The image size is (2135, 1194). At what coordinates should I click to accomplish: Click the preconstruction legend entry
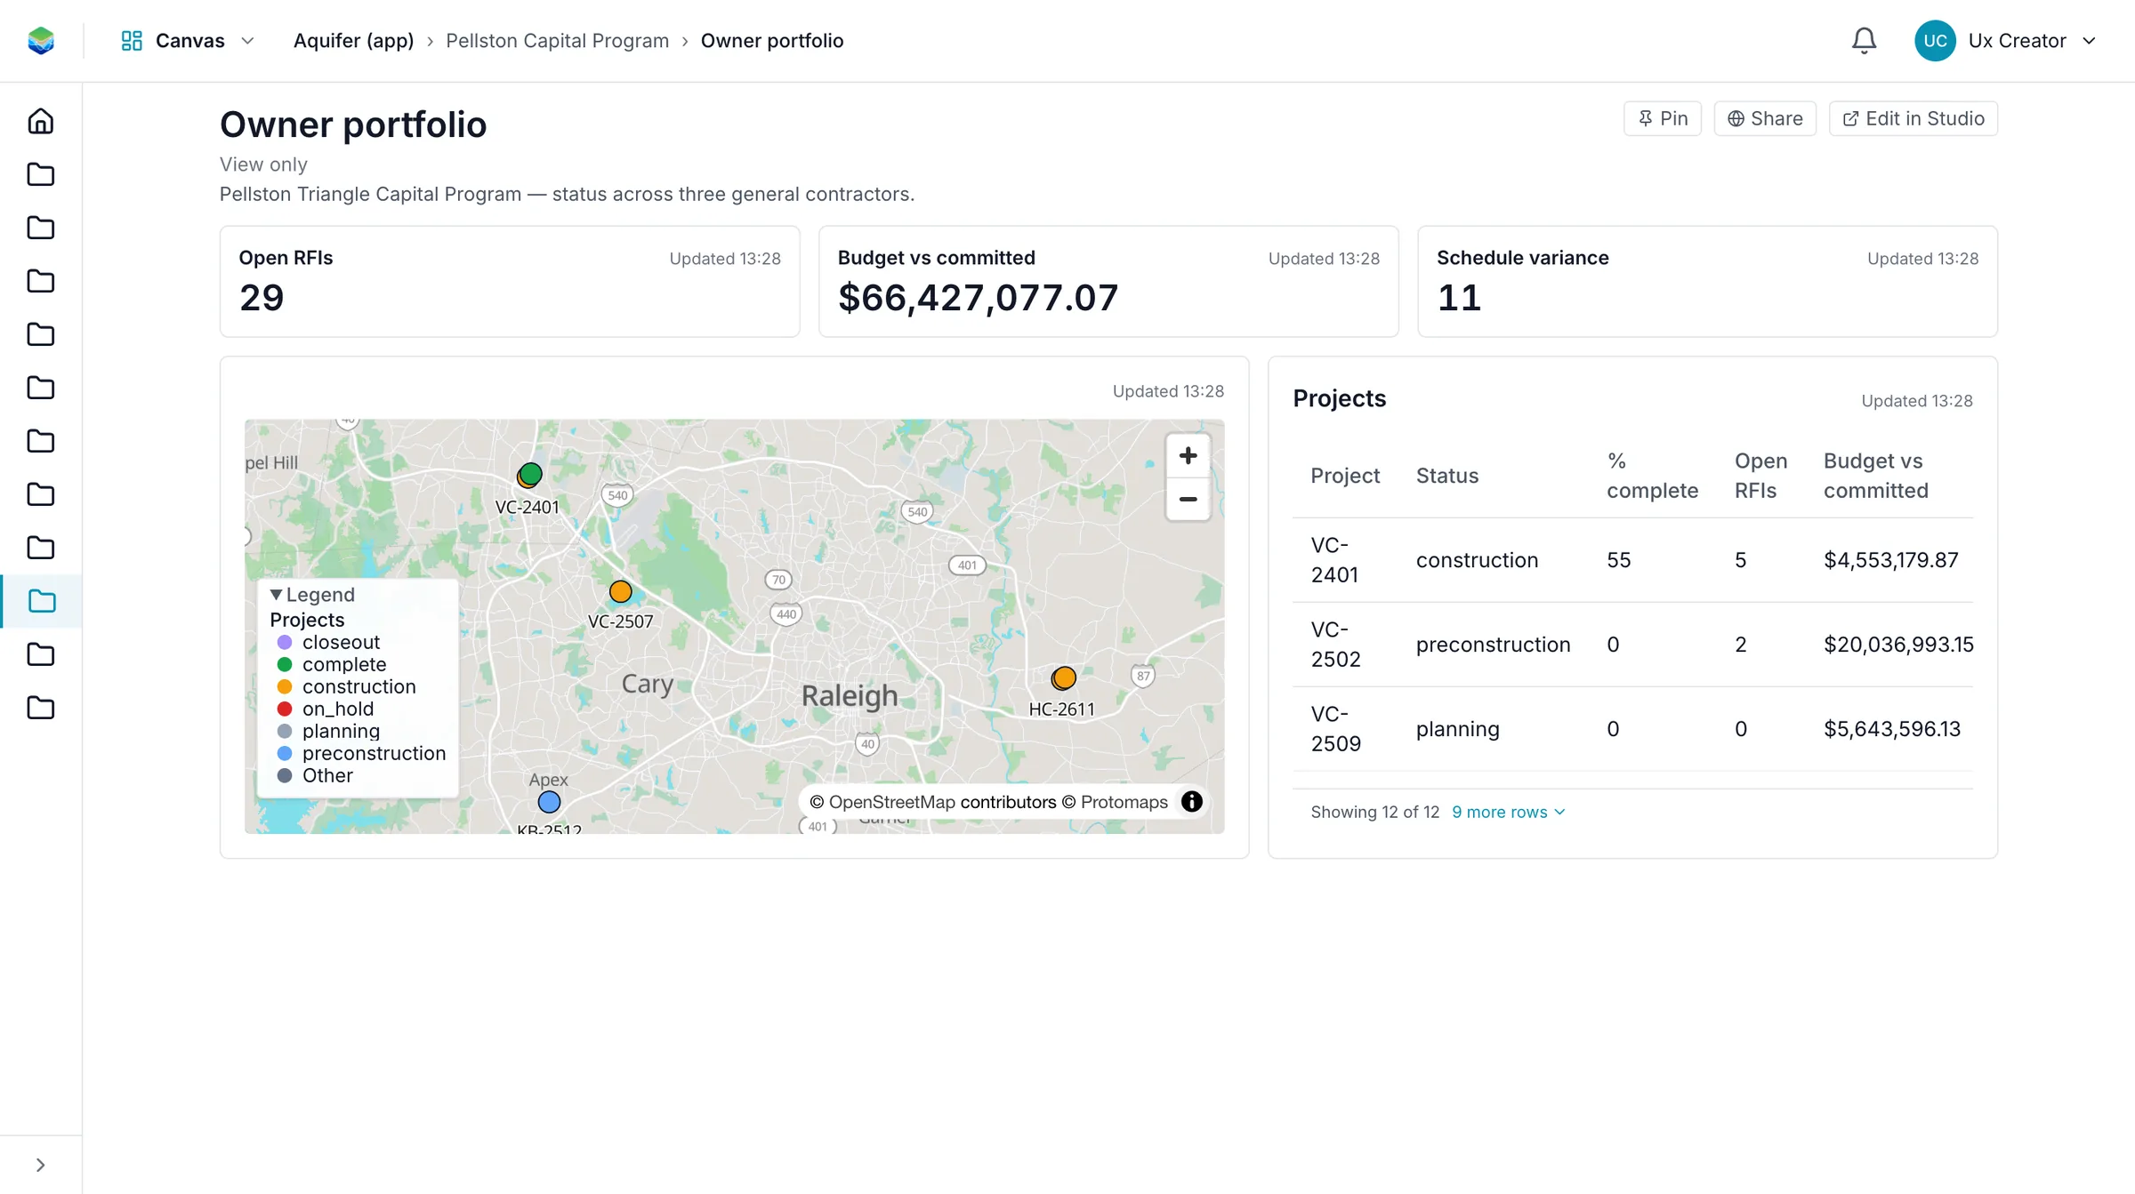point(361,753)
